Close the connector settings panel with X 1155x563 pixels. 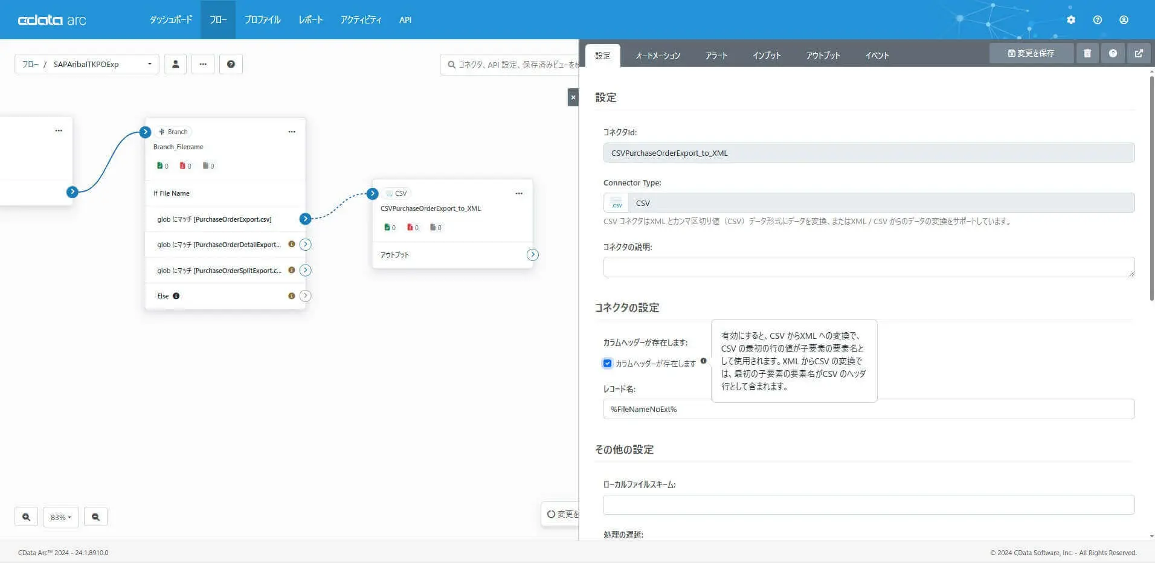pyautogui.click(x=573, y=97)
